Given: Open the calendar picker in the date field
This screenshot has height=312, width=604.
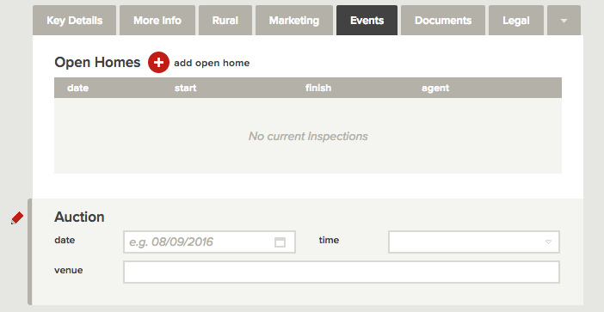Looking at the screenshot, I should click(x=280, y=242).
